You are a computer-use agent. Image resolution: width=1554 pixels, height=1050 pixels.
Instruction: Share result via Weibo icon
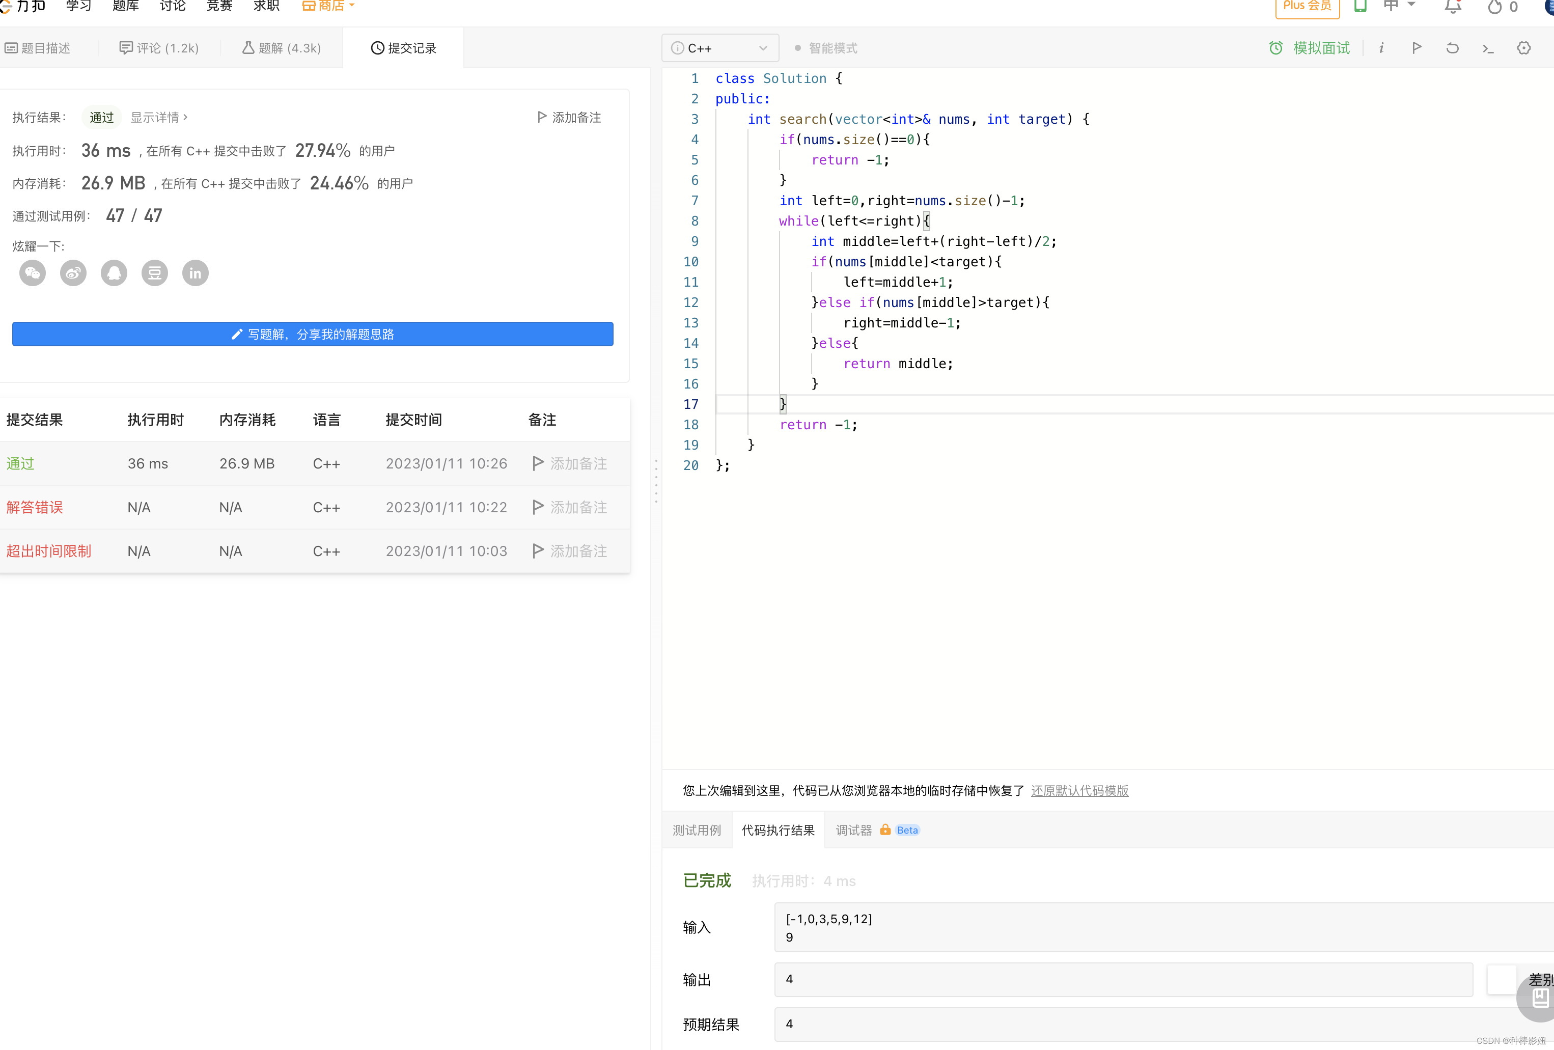pos(73,273)
